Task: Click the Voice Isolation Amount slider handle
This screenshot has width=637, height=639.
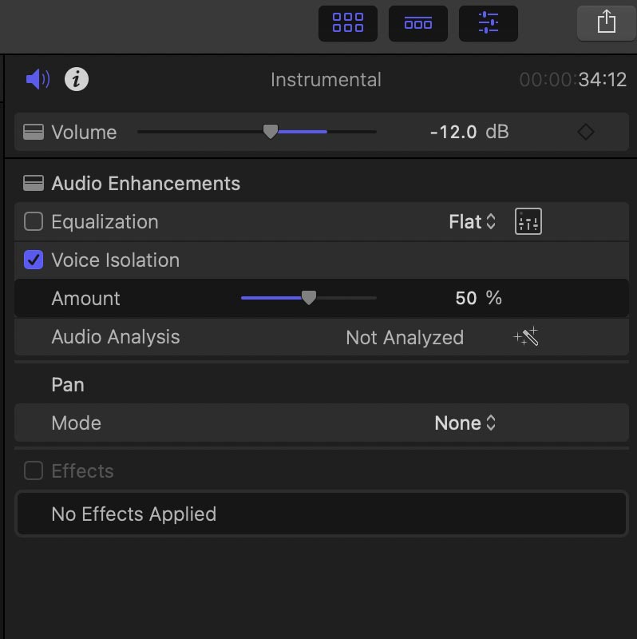Action: [309, 298]
